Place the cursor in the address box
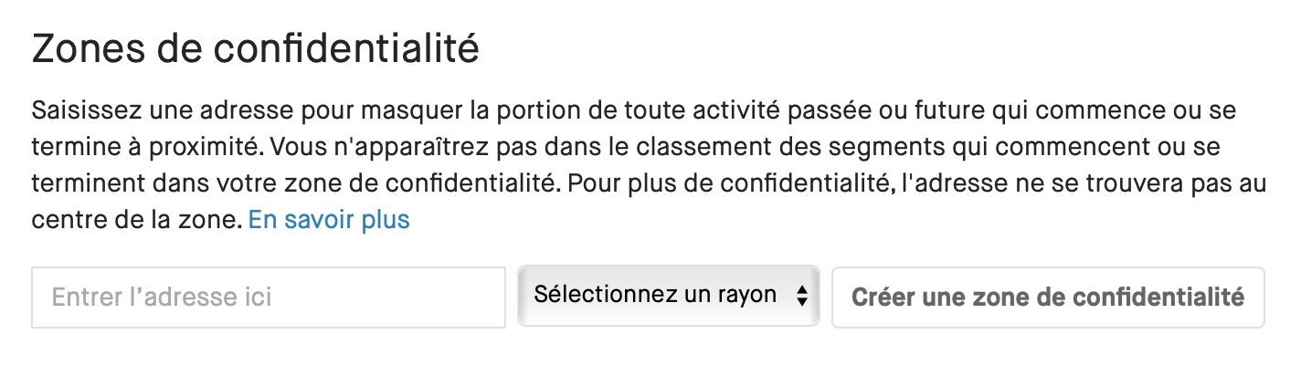 coord(269,298)
